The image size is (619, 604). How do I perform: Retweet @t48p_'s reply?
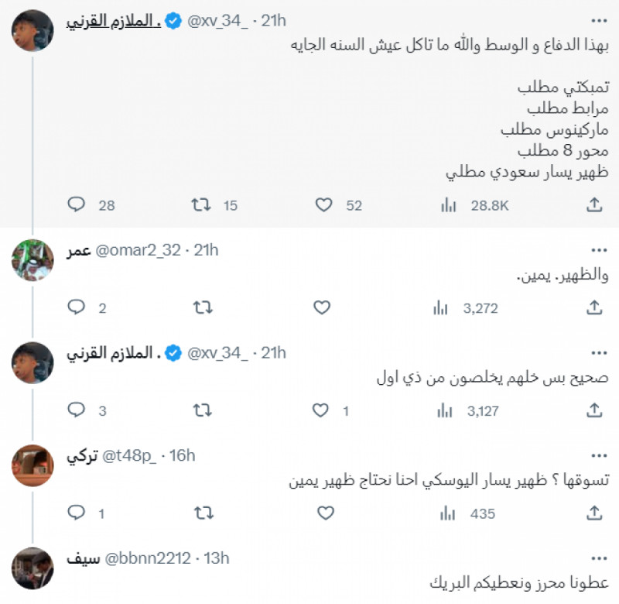pos(201,513)
